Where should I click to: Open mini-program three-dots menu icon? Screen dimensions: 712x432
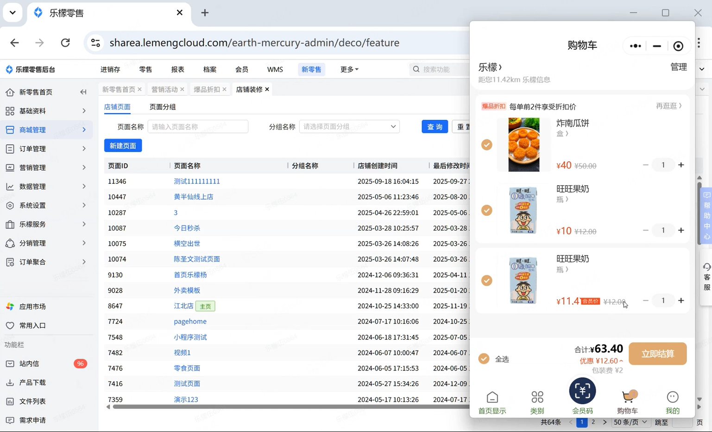coord(636,46)
